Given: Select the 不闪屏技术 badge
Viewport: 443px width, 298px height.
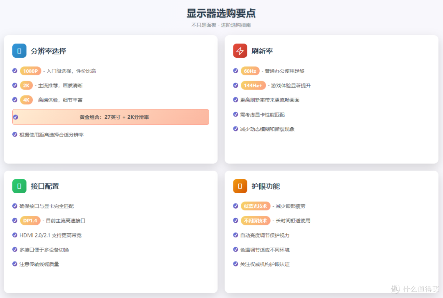Looking at the screenshot, I should coord(256,221).
